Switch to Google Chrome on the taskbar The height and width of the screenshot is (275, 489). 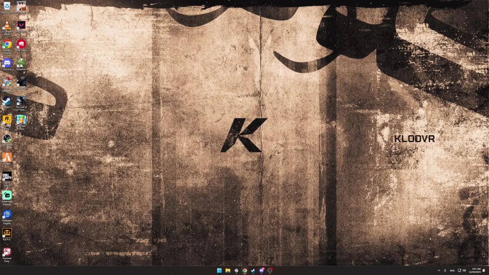(244, 270)
